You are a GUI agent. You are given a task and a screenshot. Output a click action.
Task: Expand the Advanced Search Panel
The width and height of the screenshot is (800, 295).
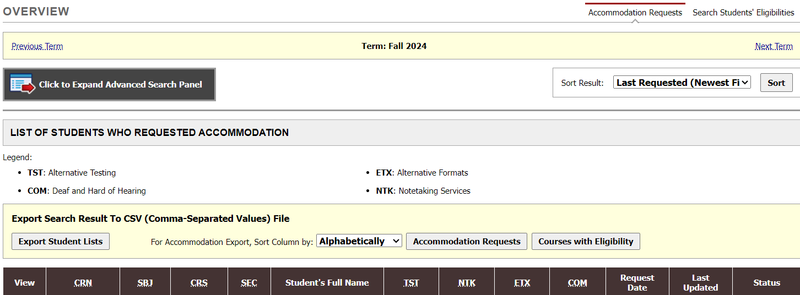coord(120,85)
